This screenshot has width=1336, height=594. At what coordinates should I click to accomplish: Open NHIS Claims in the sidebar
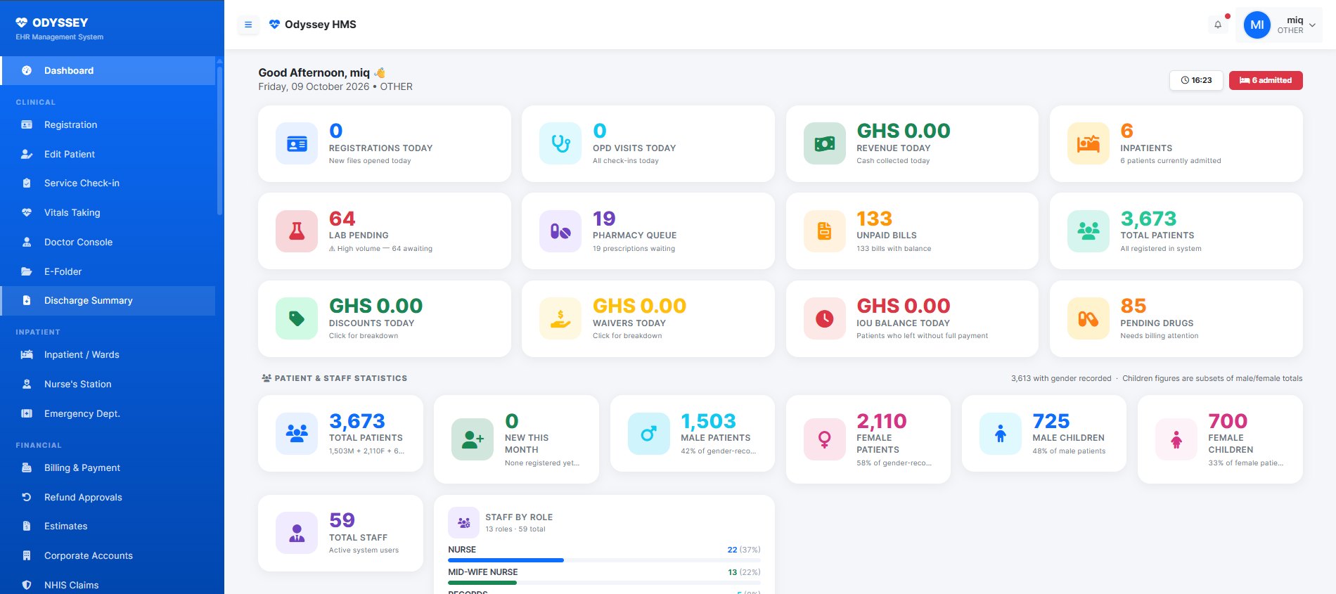[108, 585]
